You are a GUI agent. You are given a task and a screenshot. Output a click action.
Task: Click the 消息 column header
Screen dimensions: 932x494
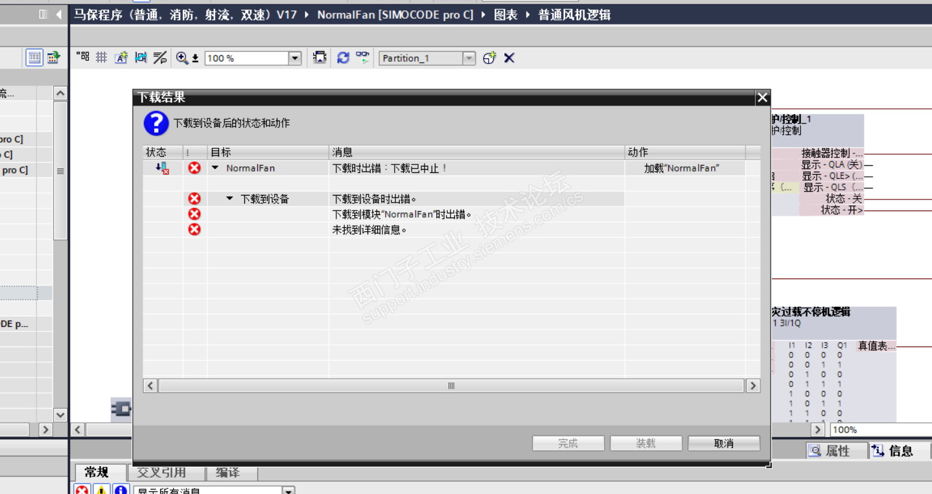click(476, 152)
